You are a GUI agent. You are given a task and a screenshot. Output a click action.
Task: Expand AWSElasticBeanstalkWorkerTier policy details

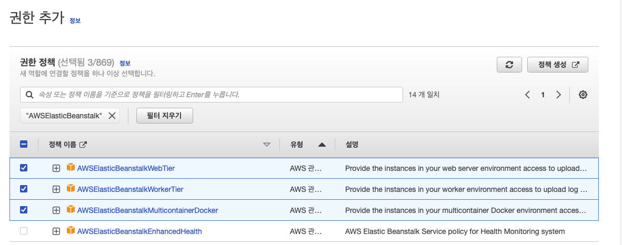(56, 189)
